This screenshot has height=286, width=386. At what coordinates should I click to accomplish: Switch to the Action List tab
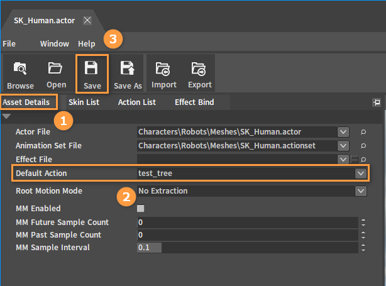(x=137, y=102)
